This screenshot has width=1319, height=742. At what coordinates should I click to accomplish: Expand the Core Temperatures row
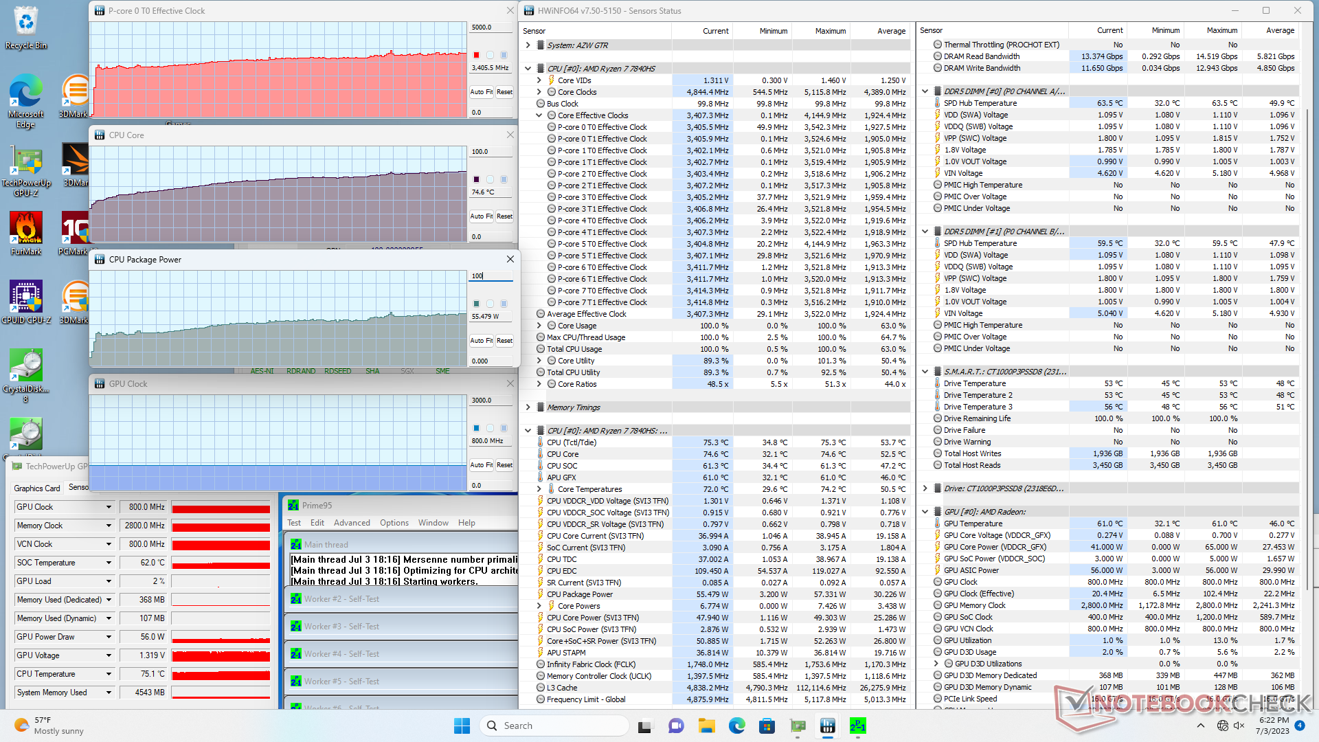(539, 489)
